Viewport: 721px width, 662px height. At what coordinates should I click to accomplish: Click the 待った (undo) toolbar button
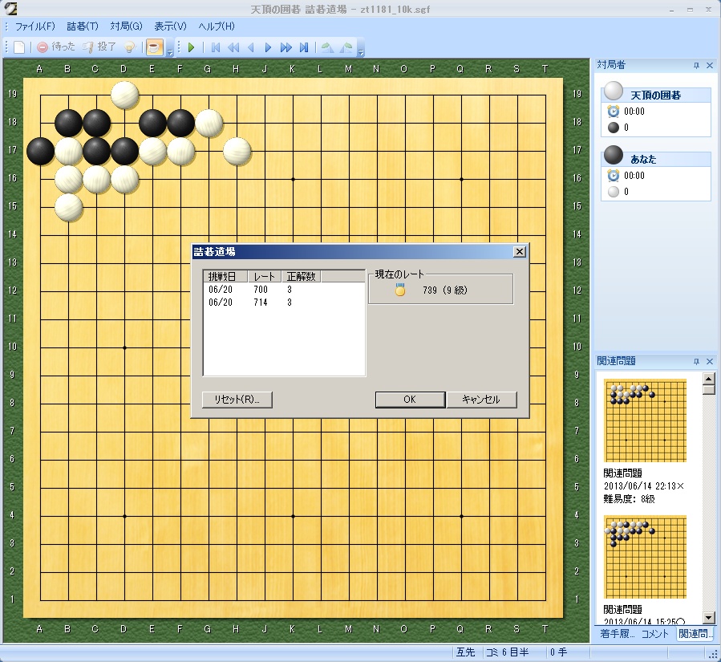click(56, 47)
